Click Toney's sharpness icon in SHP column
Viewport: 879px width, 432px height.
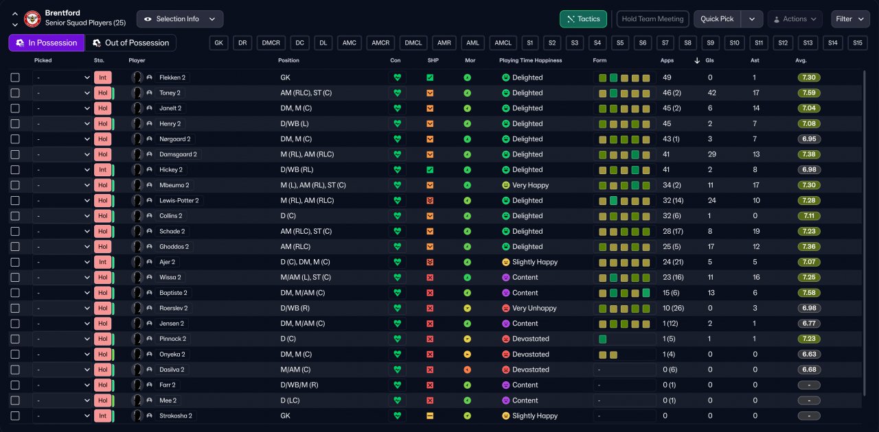pyautogui.click(x=430, y=93)
